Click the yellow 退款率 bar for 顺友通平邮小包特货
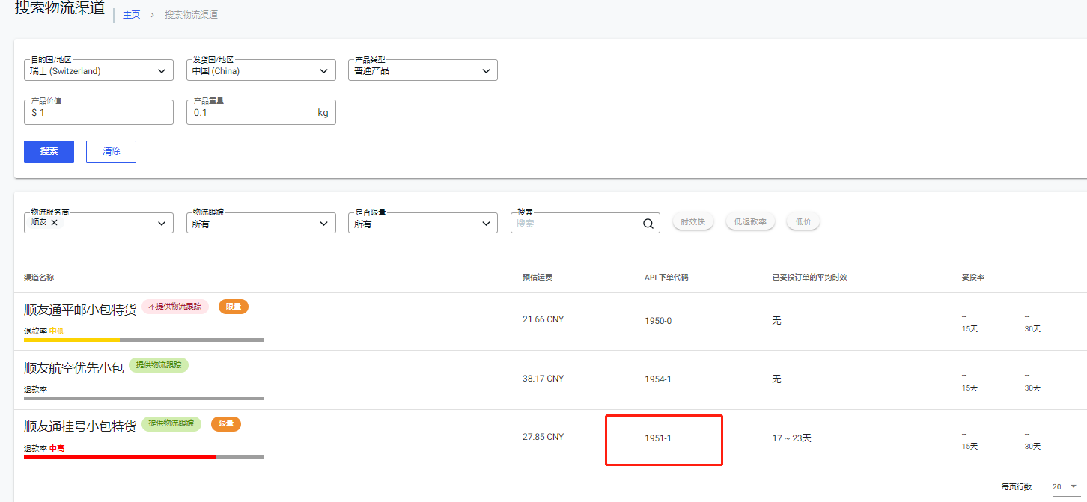Screen dimensions: 1087x502 pos(144,340)
